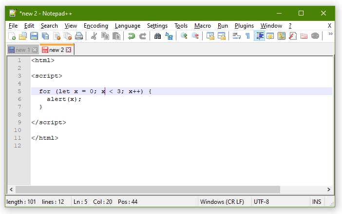Open the Edit menu
The height and width of the screenshot is (214, 342).
coord(29,26)
